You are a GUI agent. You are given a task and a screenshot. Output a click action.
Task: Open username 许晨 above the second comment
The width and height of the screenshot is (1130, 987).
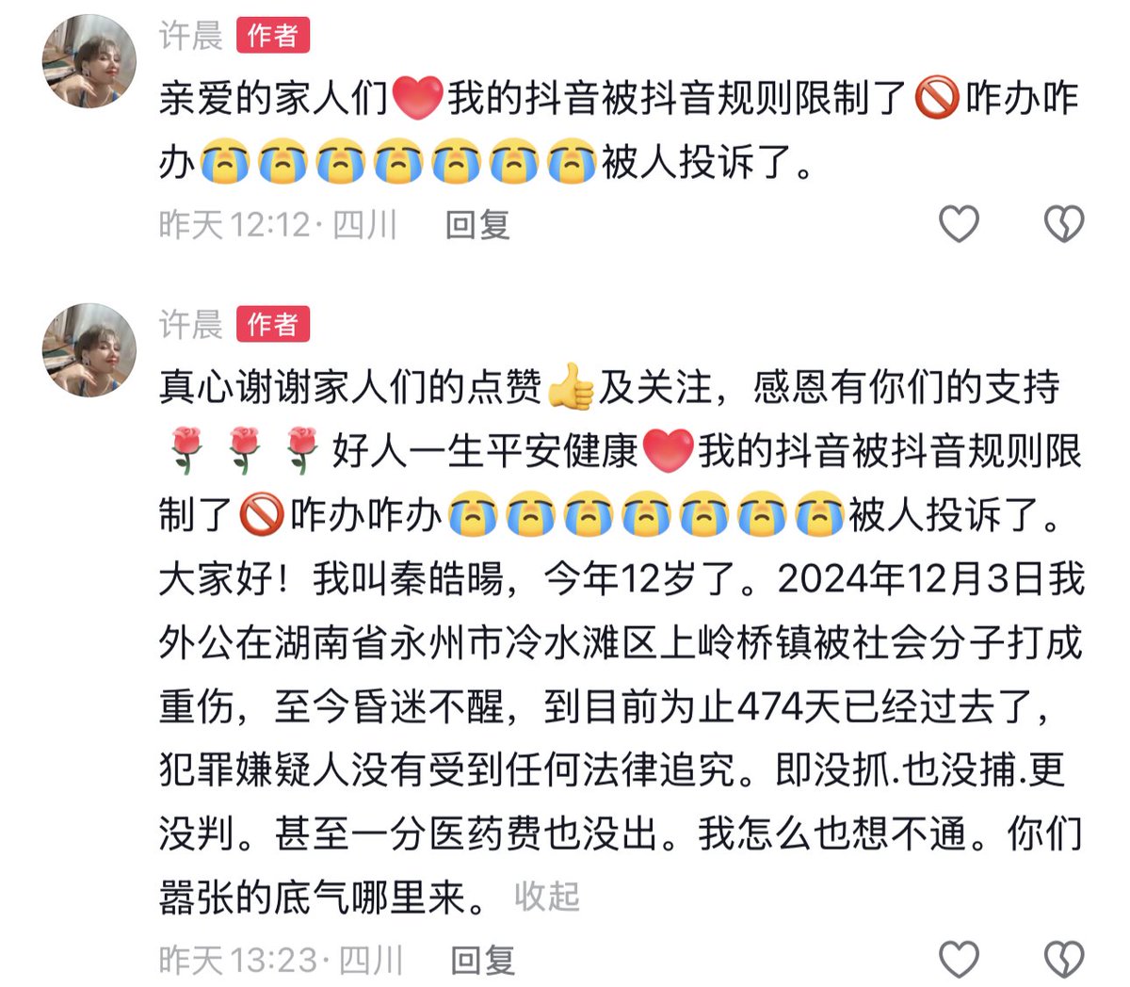click(191, 325)
